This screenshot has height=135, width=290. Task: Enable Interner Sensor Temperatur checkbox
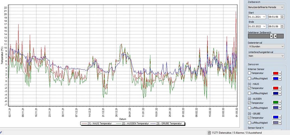[249, 73]
